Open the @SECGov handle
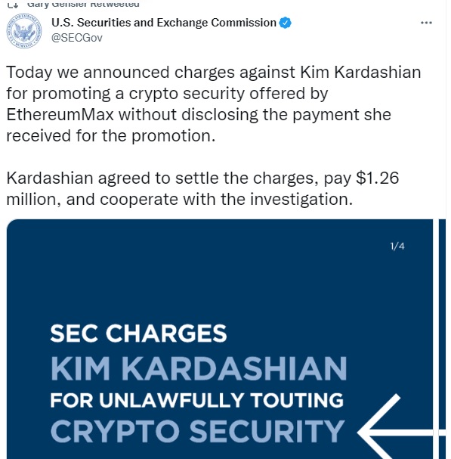451x459 pixels. click(77, 38)
